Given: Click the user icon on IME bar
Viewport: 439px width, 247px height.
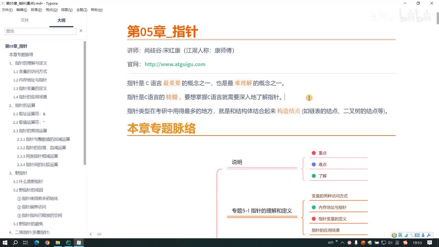Looking at the screenshot, I should coord(423,235).
